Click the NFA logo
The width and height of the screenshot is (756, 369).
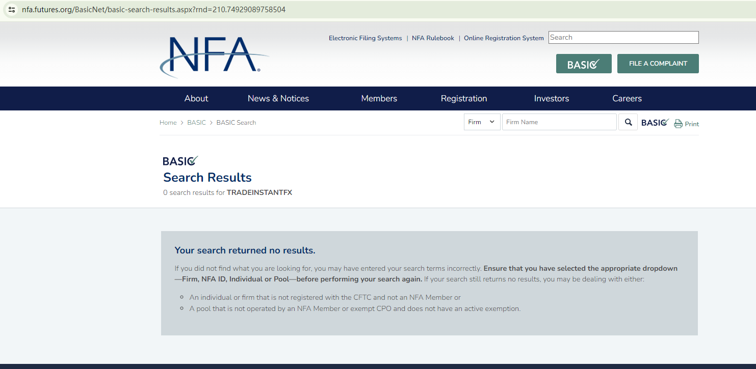[x=215, y=56]
